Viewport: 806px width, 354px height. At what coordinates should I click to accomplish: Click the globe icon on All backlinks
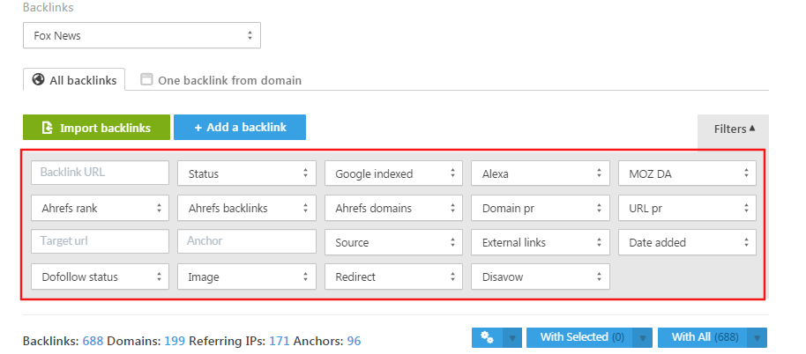(38, 79)
